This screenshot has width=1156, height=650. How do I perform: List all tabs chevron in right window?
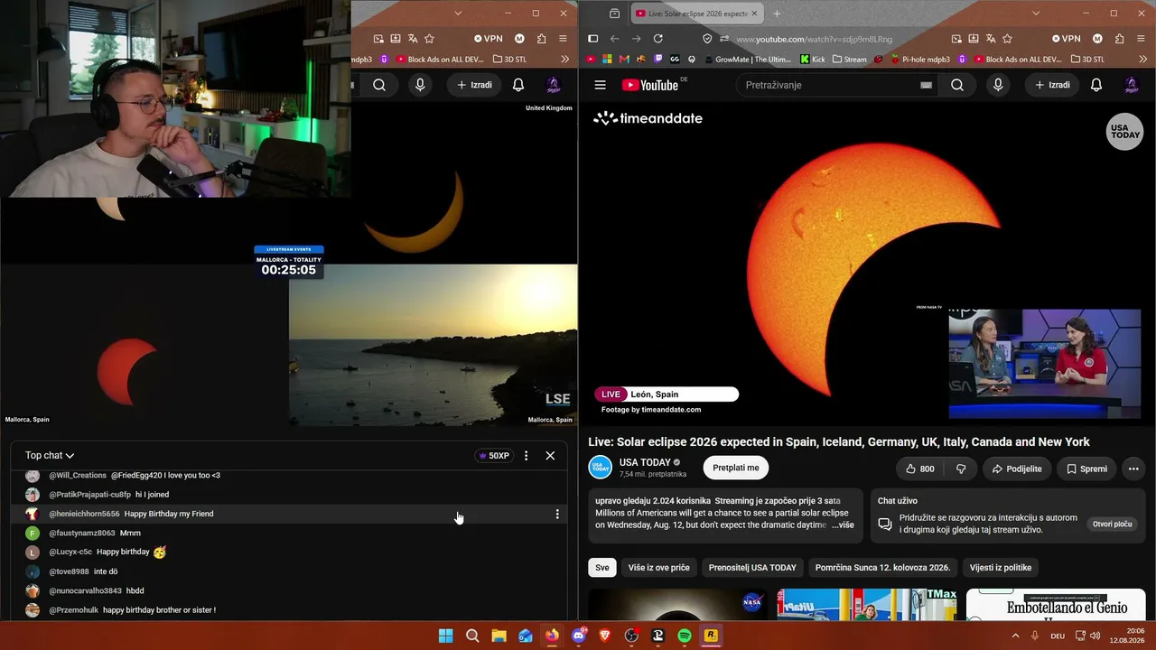pyautogui.click(x=1036, y=14)
